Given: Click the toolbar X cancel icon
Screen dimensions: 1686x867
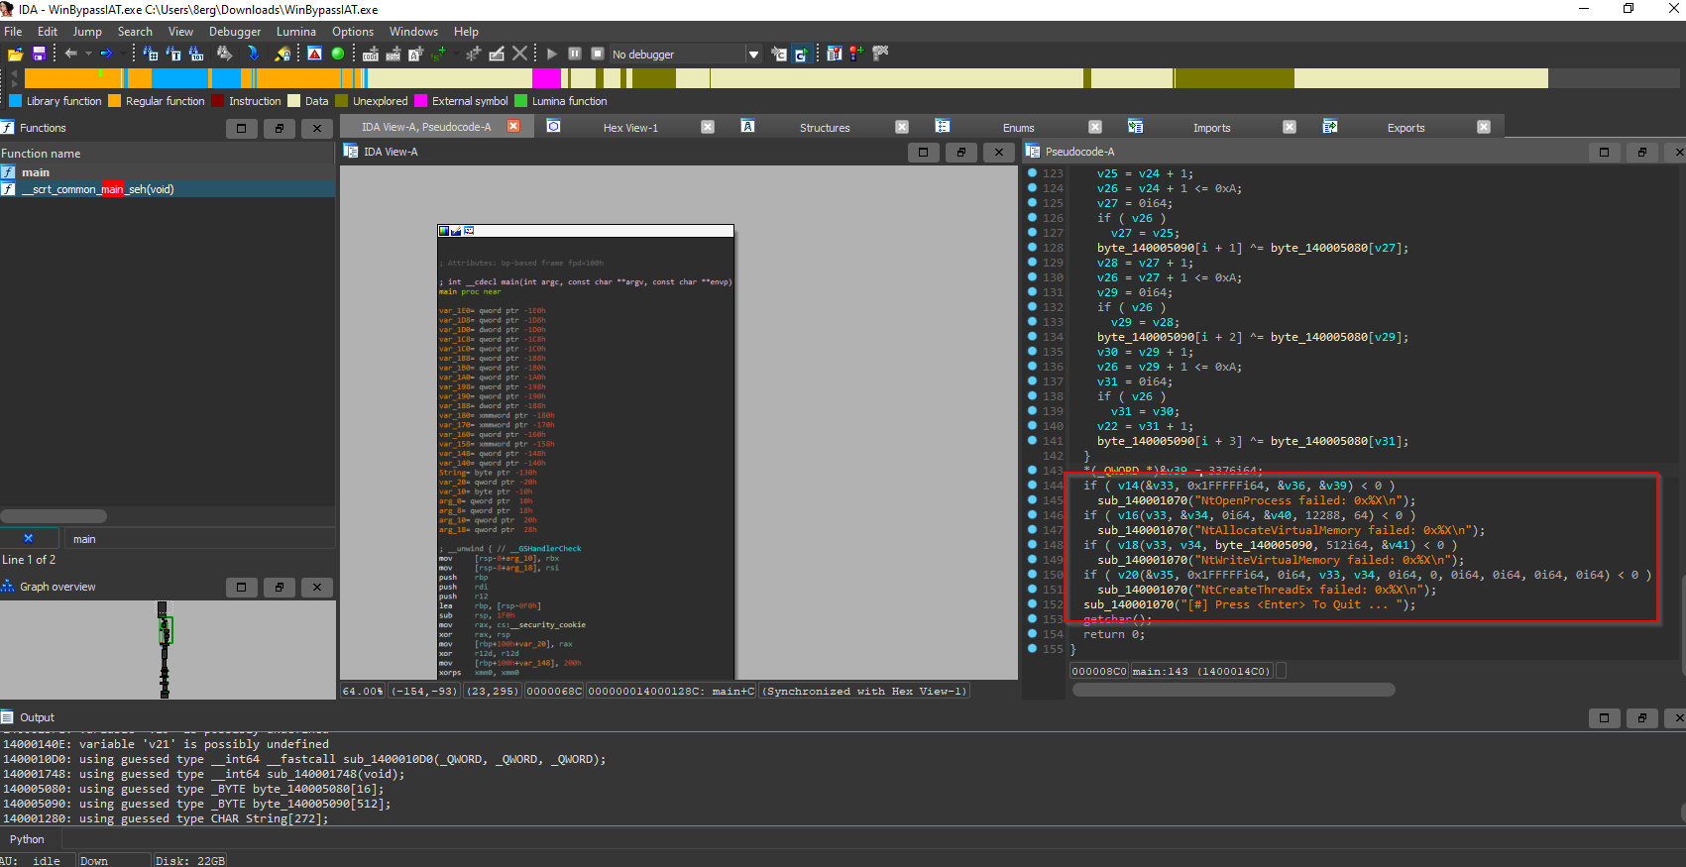Looking at the screenshot, I should tap(519, 54).
